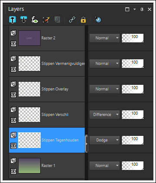
Task: Click the move layer down icon
Action: point(24,19)
